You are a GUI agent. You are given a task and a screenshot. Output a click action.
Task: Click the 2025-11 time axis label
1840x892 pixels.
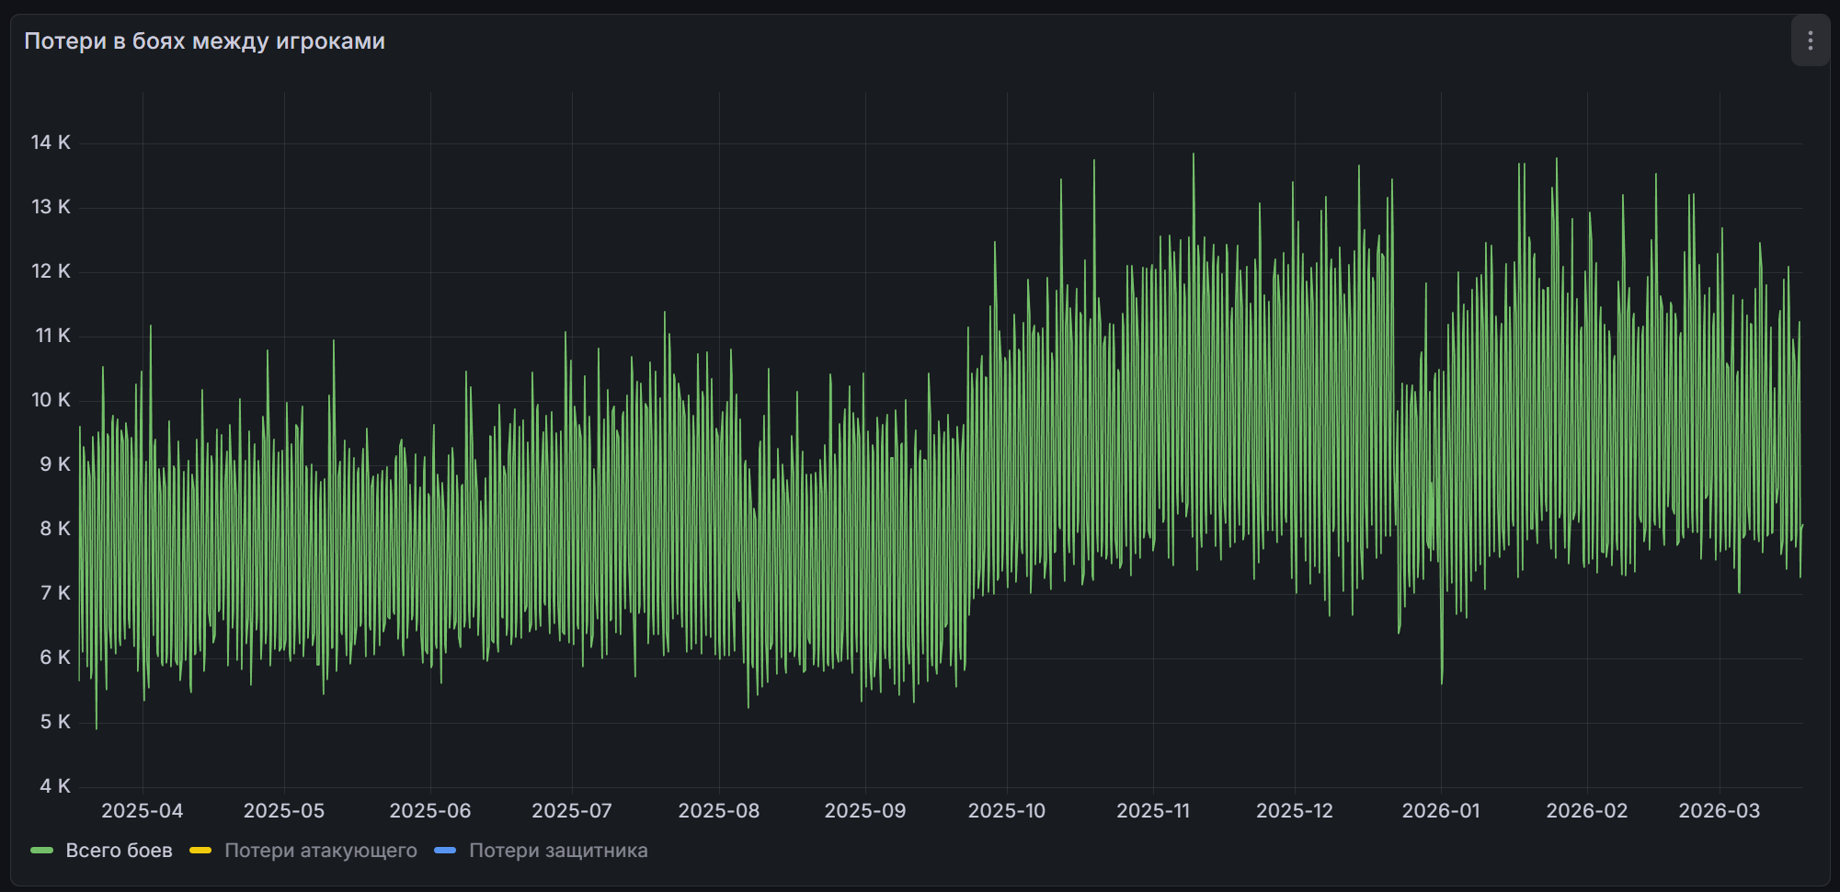pyautogui.click(x=1152, y=811)
